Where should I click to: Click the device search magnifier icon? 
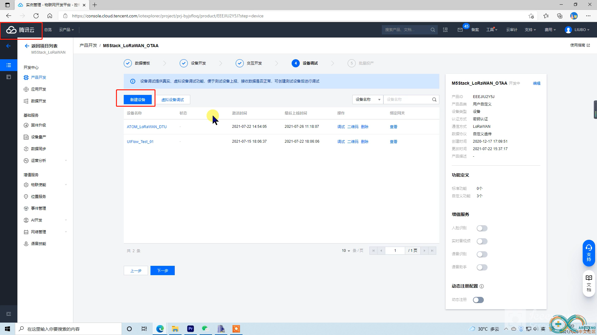pyautogui.click(x=434, y=100)
